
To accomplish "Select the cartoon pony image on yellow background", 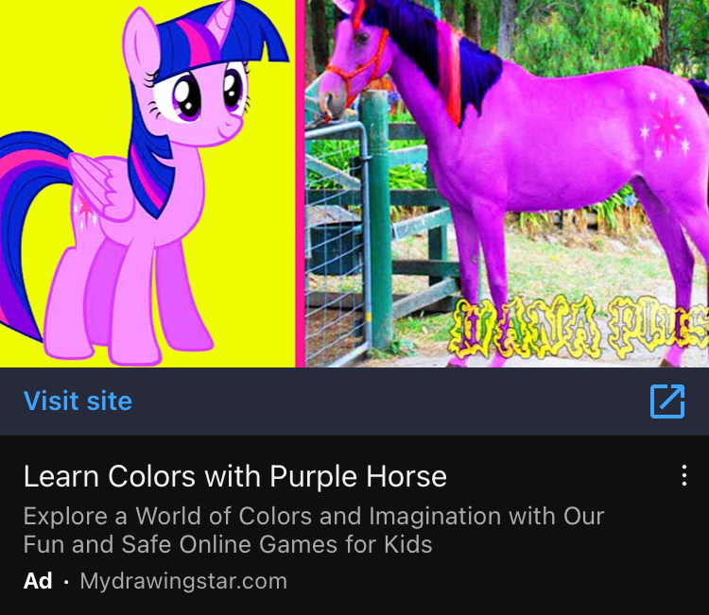I will coord(147,183).
